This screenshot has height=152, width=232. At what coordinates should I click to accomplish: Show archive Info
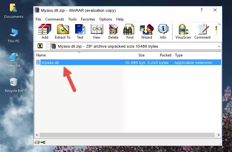tap(163, 31)
